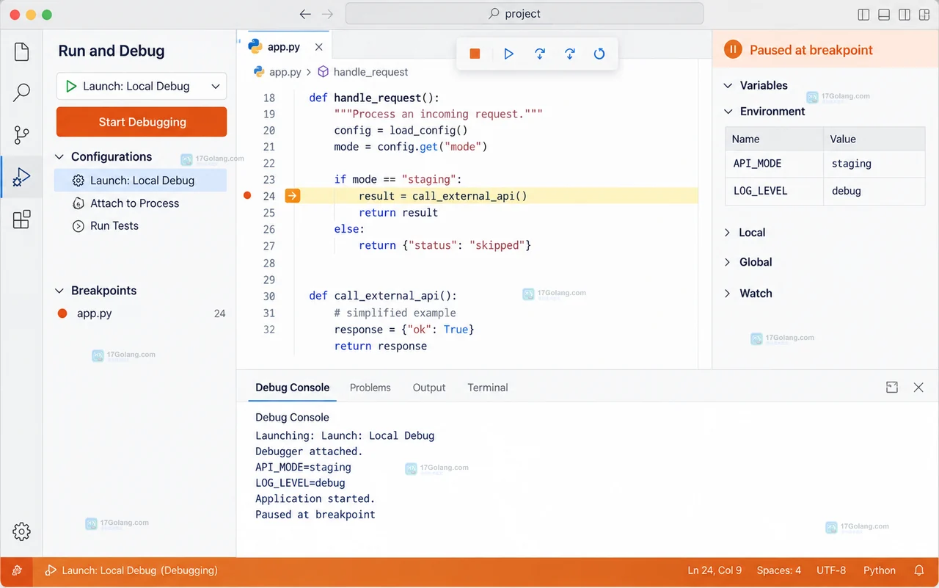Click the debug value cell in Environment table
939x588 pixels.
[x=874, y=191]
